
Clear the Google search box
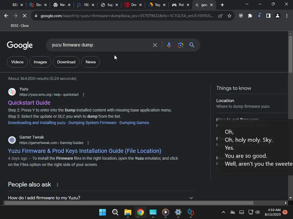click(x=155, y=45)
